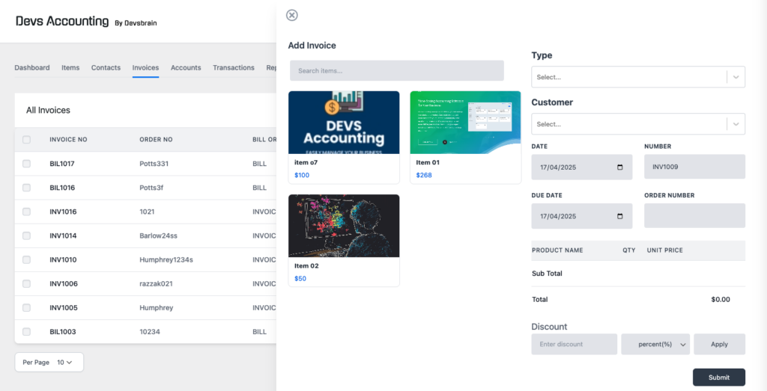The height and width of the screenshot is (391, 767).
Task: Click the Total $0.00 amount
Action: (x=720, y=299)
